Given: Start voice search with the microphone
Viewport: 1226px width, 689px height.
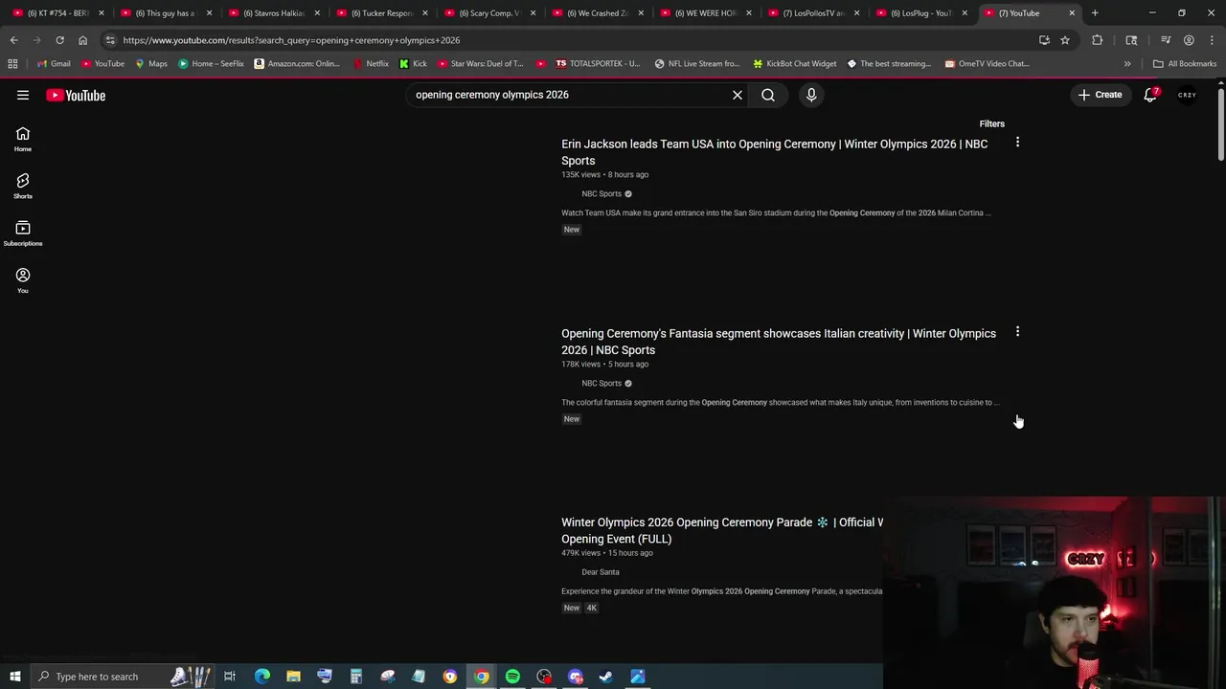Looking at the screenshot, I should tap(811, 95).
